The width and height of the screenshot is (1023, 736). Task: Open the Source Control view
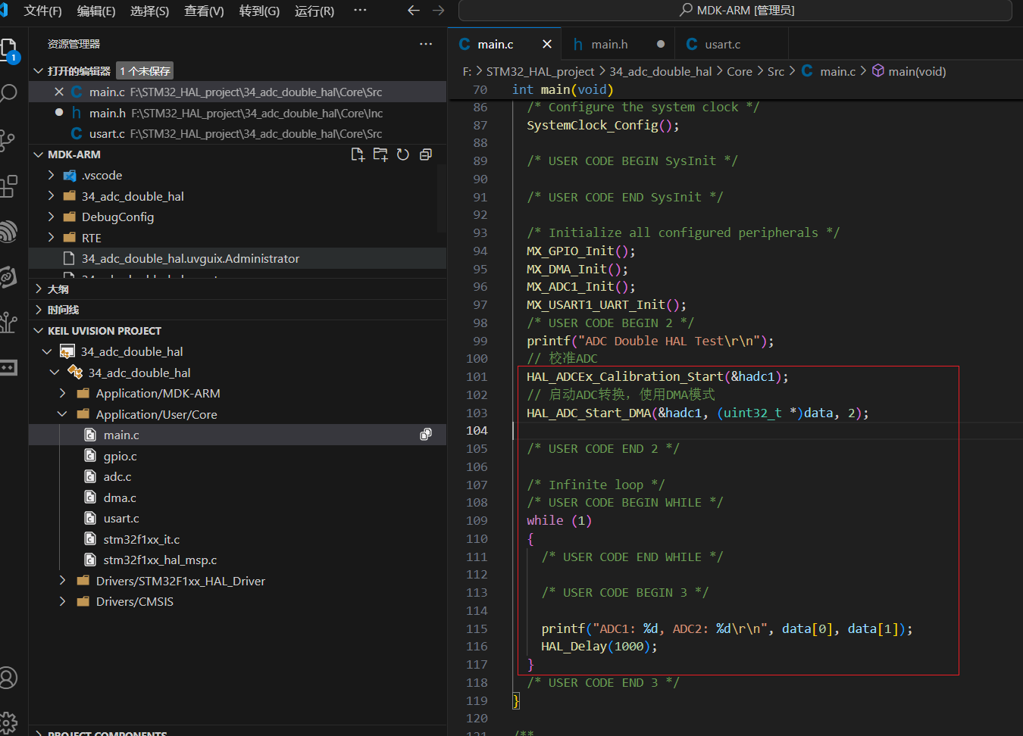8,139
